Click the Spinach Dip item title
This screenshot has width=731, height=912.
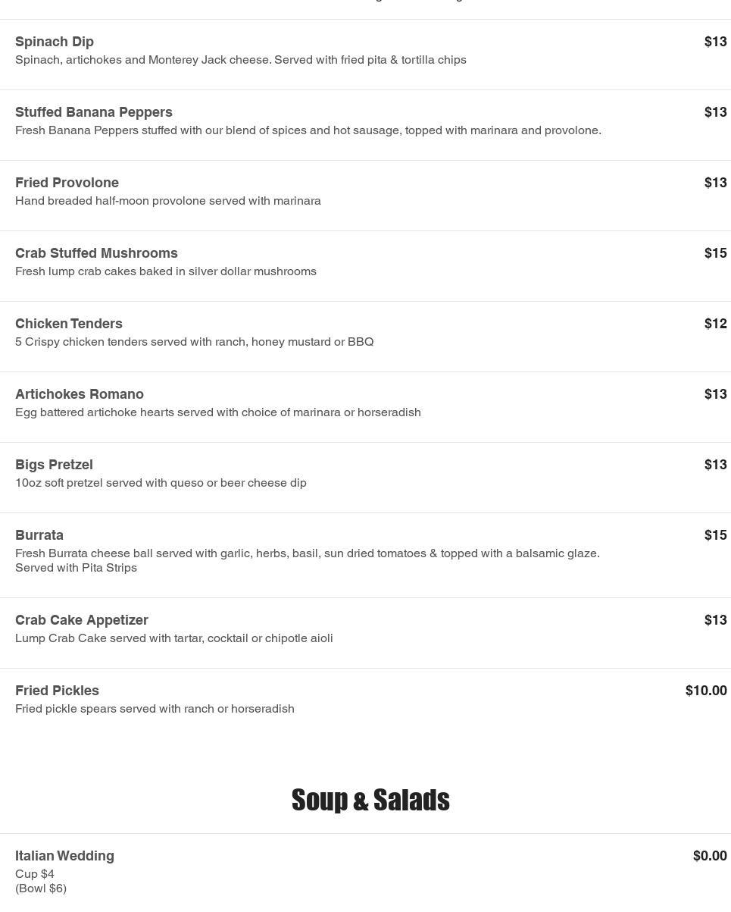[x=55, y=42]
